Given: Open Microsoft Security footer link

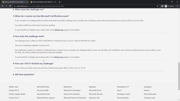Looking at the screenshot, I should [96, 94].
